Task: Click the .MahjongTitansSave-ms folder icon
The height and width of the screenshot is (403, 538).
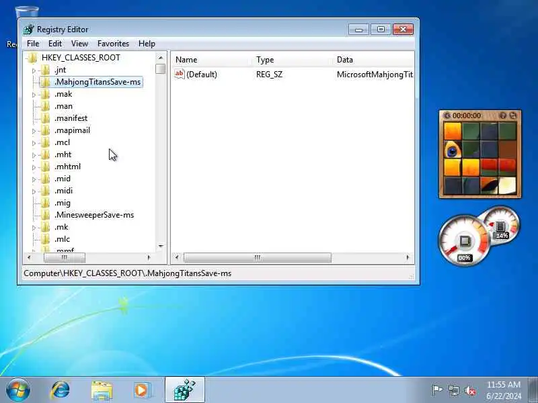Action: (45, 82)
